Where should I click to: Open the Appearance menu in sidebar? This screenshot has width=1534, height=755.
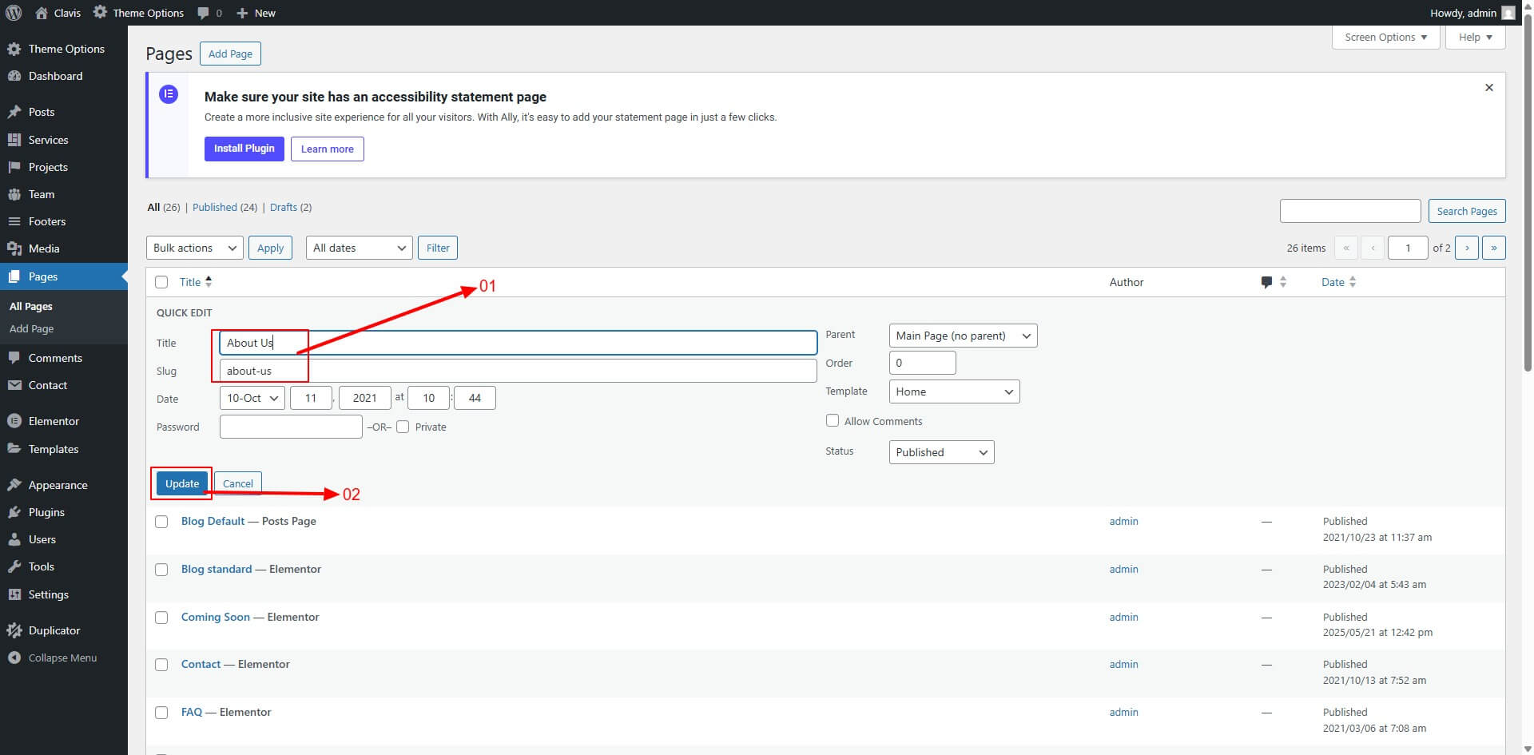point(58,485)
